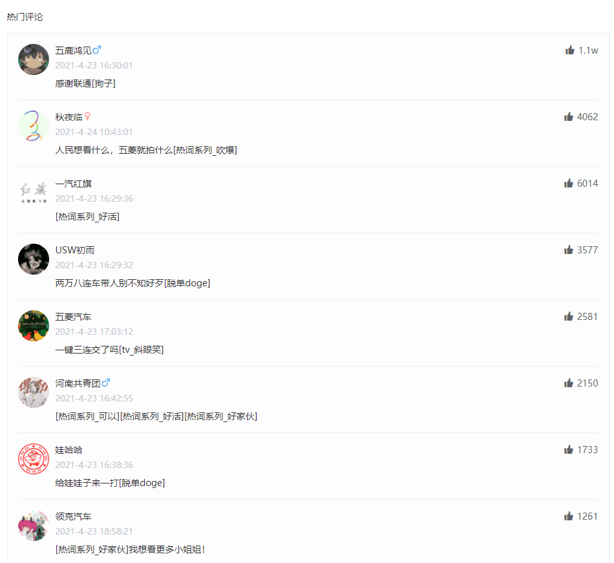The height and width of the screenshot is (563, 614).
Task: Click username USW初雨
Action: click(75, 250)
